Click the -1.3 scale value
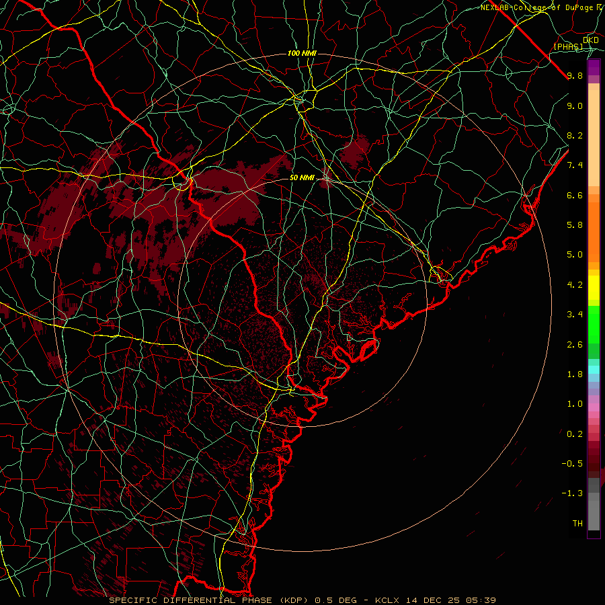This screenshot has height=605, width=605. [572, 493]
